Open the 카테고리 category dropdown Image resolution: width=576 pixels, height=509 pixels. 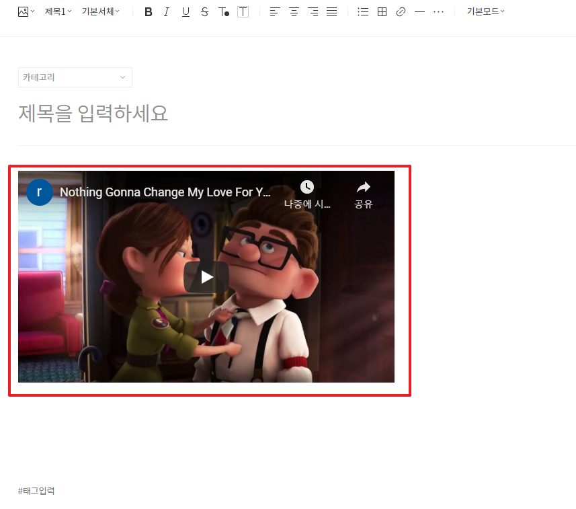pyautogui.click(x=75, y=77)
